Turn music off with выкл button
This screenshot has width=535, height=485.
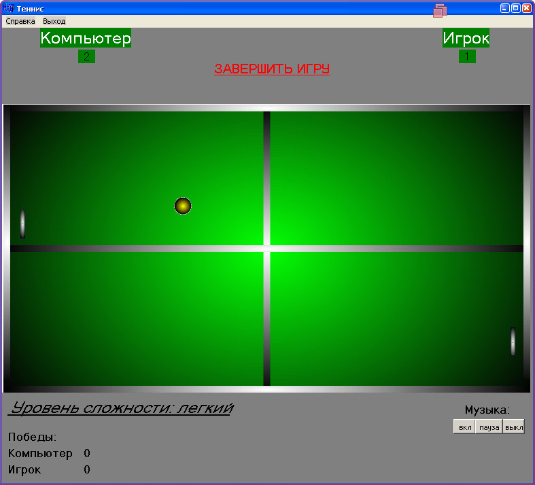point(514,427)
